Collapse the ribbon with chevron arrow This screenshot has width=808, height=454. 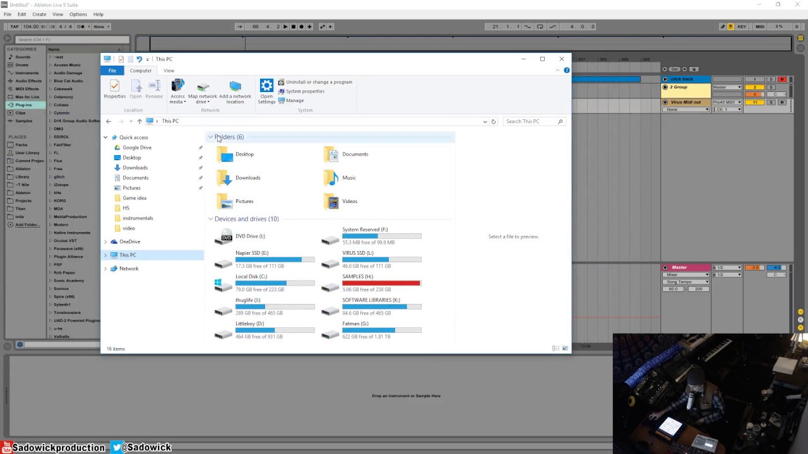pos(557,71)
